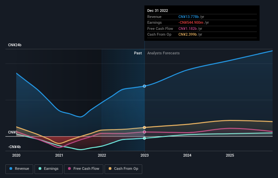The width and height of the screenshot is (278, 178).
Task: Click the Earnings row label in tooltip
Action: [x=154, y=22]
